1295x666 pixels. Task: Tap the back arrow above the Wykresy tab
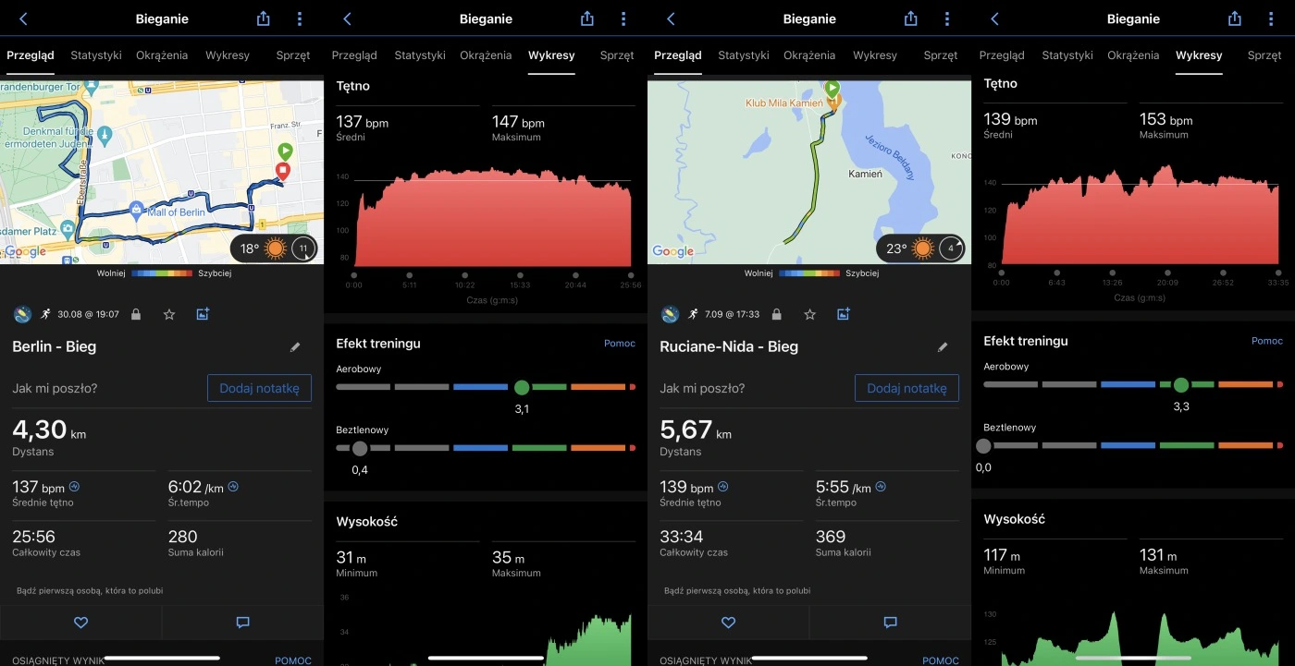[346, 18]
